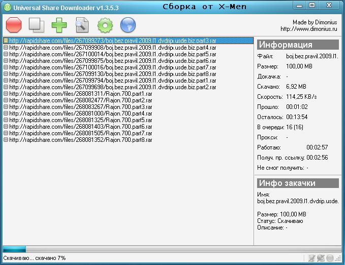Select link 267100014 boj part5.rar
Viewport: 345px width, 265px height.
tap(113, 54)
